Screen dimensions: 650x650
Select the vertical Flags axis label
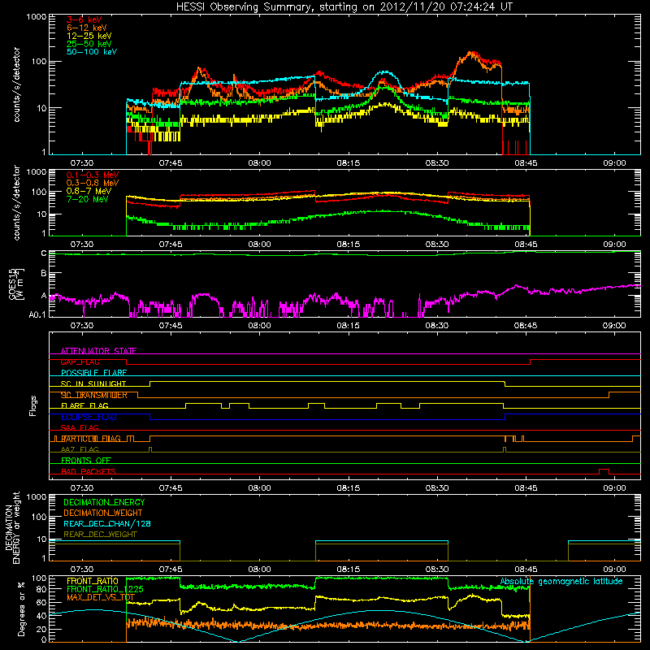(33, 405)
